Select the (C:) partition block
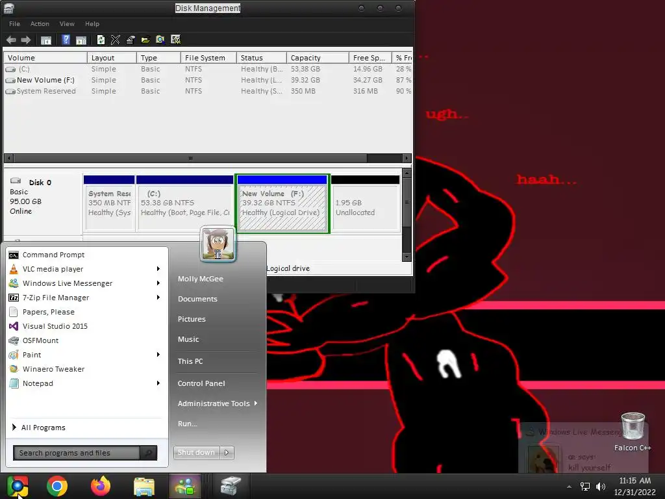This screenshot has width=665, height=499. point(185,203)
